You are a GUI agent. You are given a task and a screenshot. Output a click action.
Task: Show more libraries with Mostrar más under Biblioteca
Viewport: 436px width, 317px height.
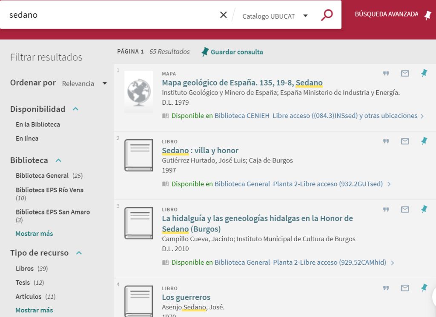tap(34, 234)
